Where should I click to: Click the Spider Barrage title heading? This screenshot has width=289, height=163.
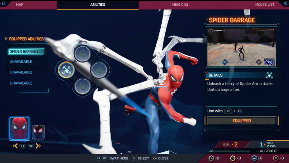(x=232, y=20)
